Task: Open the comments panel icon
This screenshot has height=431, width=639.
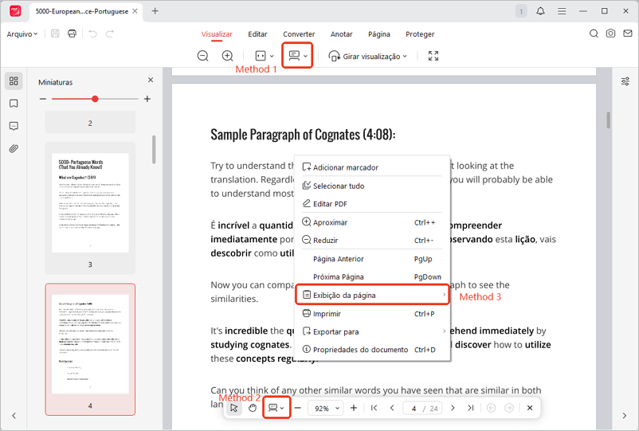Action: pos(14,126)
